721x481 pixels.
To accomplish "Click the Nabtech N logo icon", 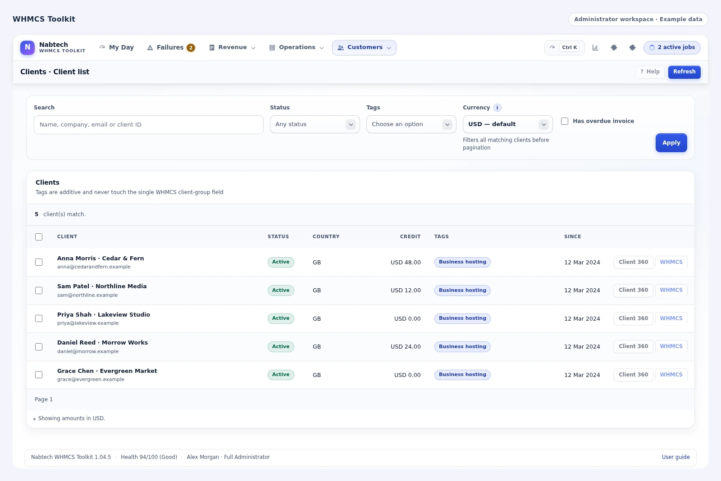I will pos(27,47).
